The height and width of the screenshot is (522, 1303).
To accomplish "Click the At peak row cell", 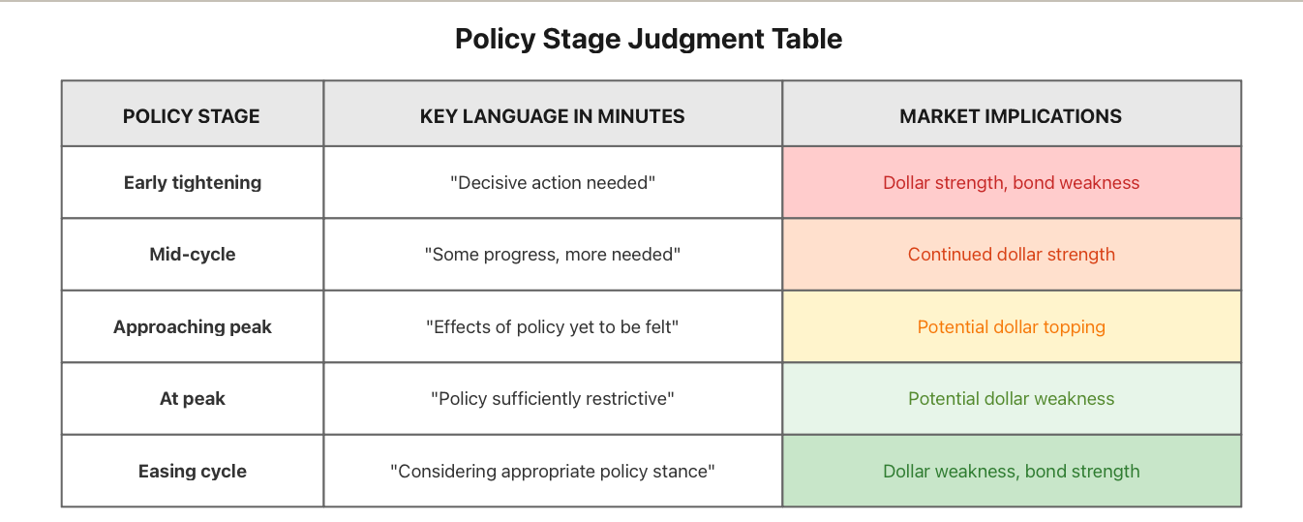I will 193,398.
